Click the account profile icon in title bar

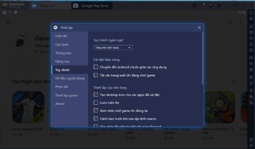point(211,5)
